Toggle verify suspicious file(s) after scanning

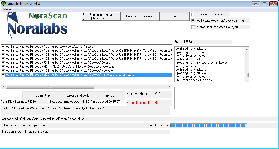193,21
